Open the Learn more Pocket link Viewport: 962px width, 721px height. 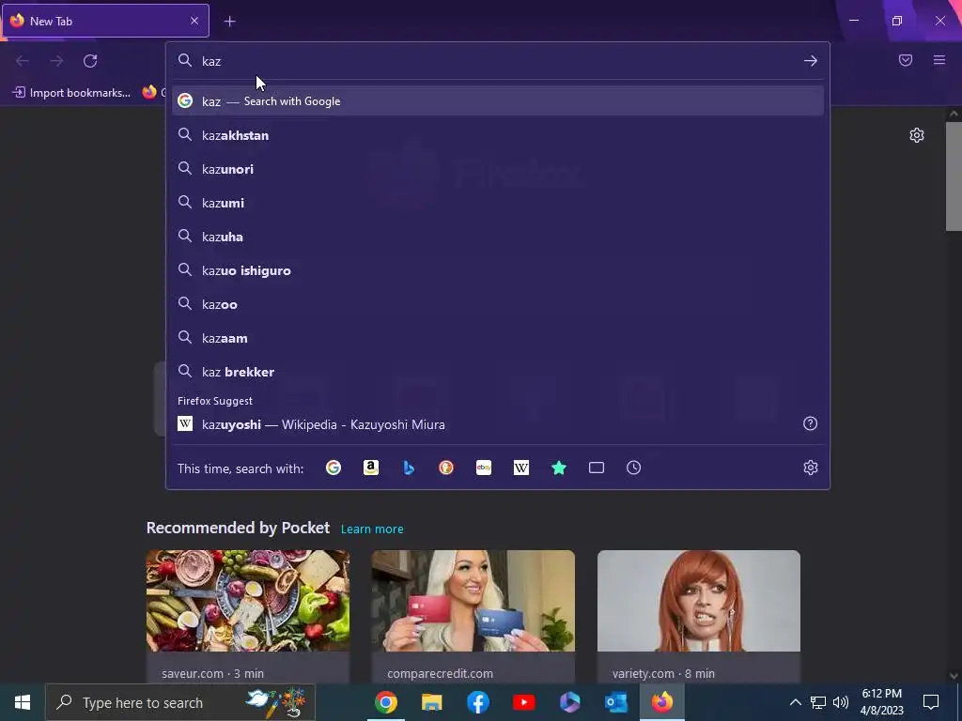click(x=372, y=529)
